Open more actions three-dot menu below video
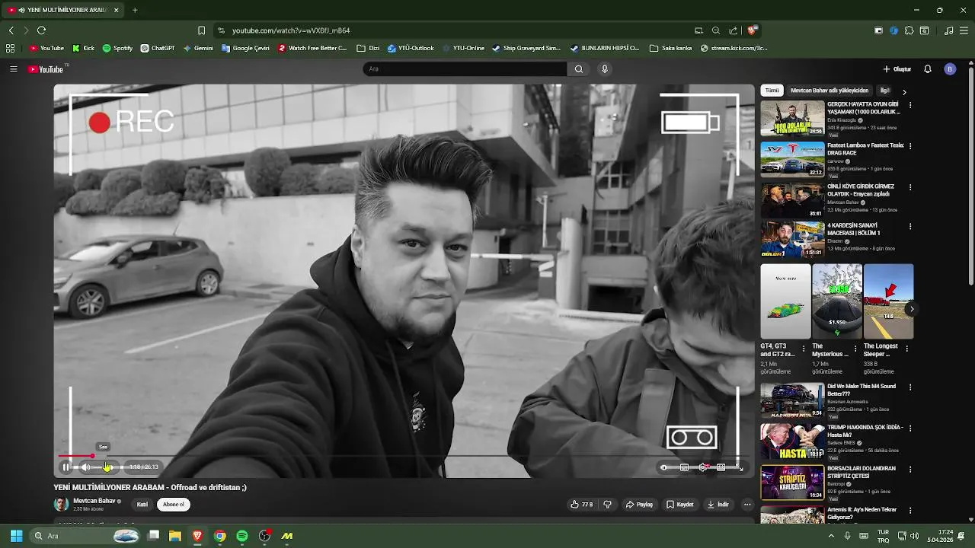This screenshot has height=548, width=975. [747, 505]
